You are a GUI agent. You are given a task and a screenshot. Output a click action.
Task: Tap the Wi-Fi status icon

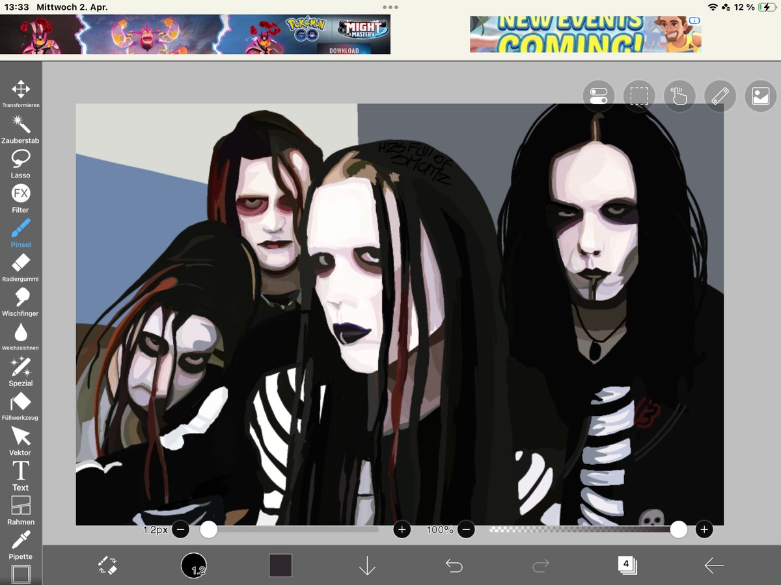pyautogui.click(x=713, y=7)
